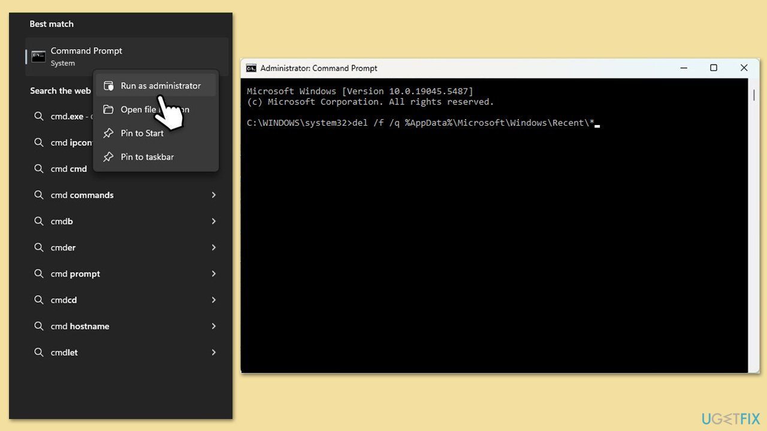Click the Command Prompt app icon under Best match
Image resolution: width=767 pixels, height=431 pixels.
38,57
